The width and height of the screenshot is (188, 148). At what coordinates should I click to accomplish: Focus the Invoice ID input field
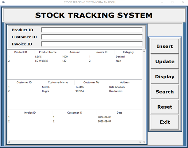click(92, 44)
